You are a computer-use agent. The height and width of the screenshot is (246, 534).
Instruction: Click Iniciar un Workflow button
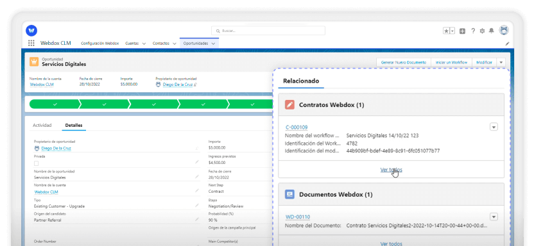(x=452, y=63)
